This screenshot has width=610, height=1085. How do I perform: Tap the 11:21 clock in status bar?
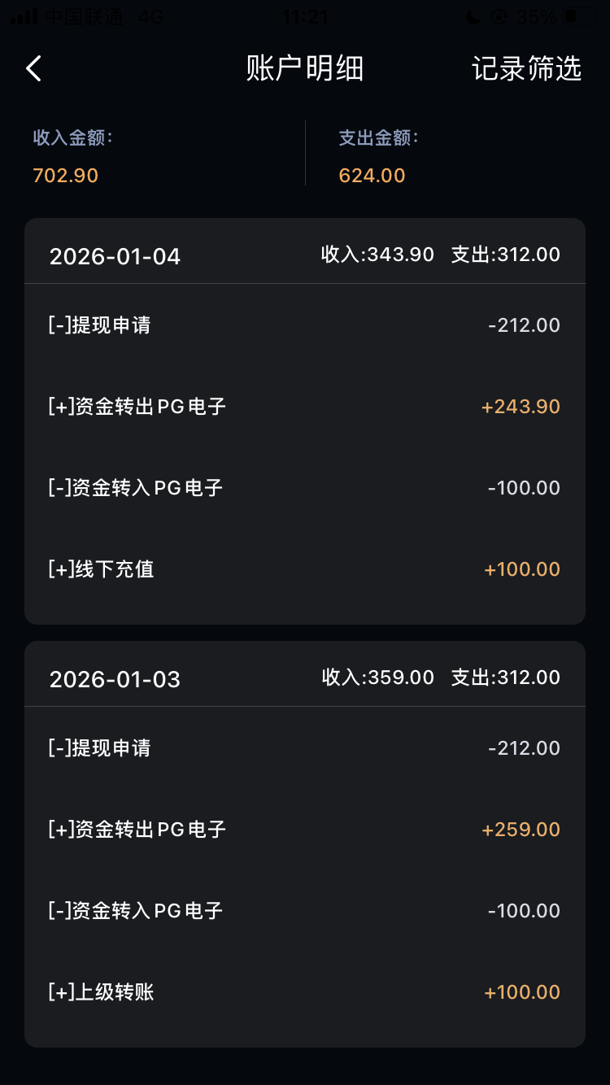point(305,16)
